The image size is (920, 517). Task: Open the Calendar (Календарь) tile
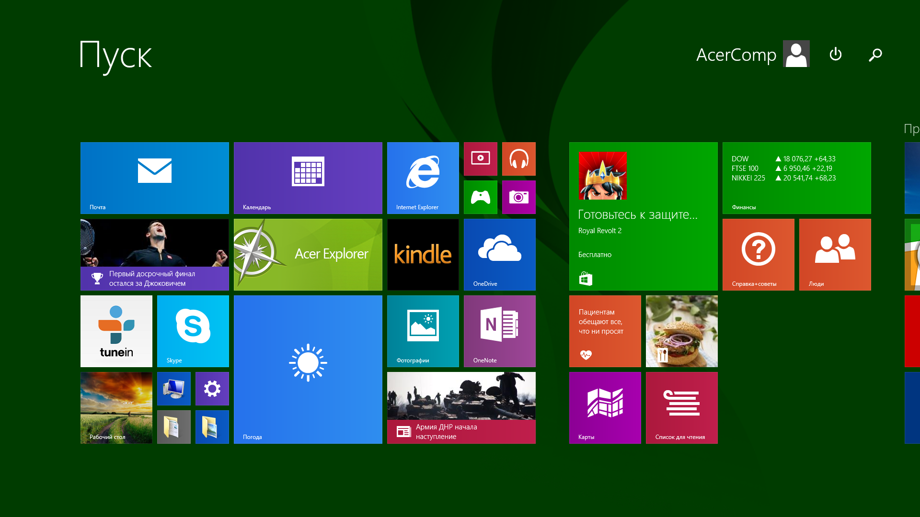coord(308,178)
